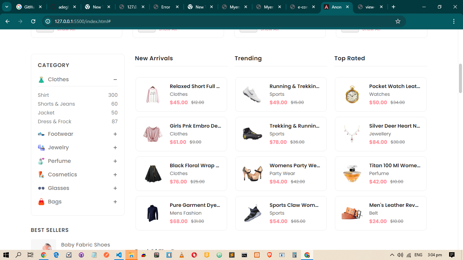Switch to the e-com browser tab
Viewport: 463px width, 260px height.
302,7
